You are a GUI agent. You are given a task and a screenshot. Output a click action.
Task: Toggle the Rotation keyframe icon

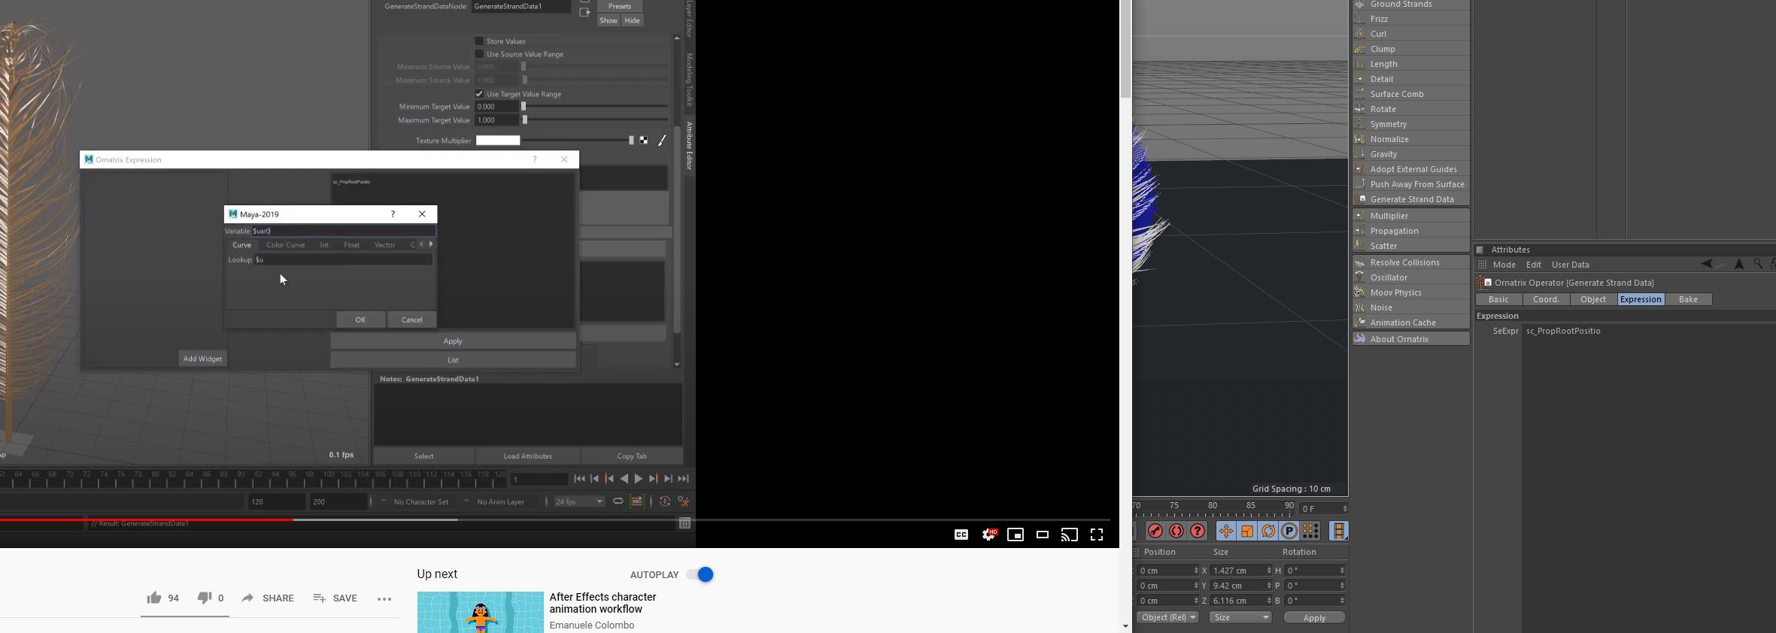click(x=1268, y=532)
